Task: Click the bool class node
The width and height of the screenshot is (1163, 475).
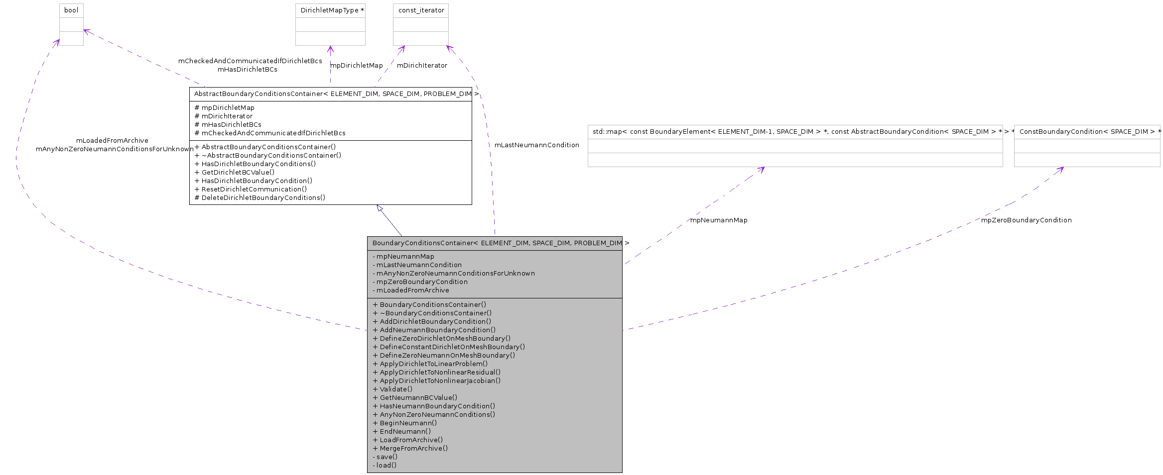Action: [71, 24]
